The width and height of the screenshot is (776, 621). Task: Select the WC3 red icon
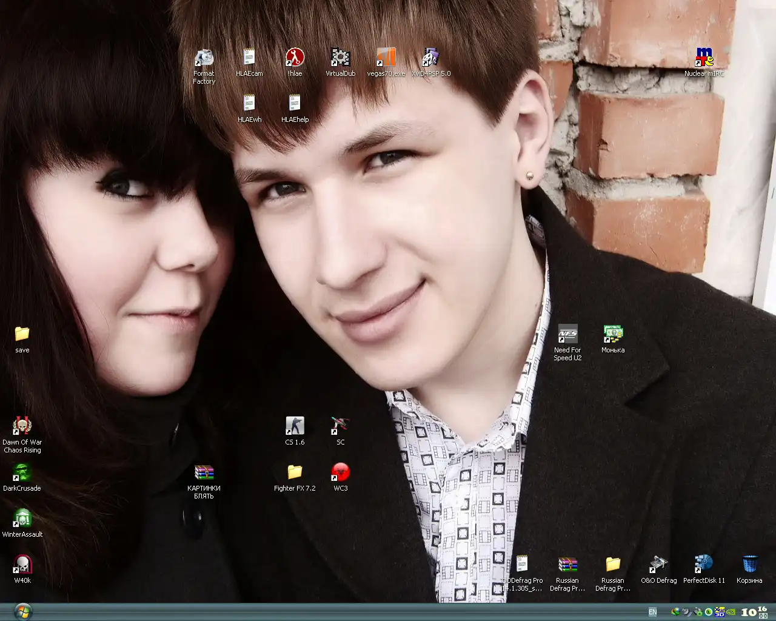point(340,472)
